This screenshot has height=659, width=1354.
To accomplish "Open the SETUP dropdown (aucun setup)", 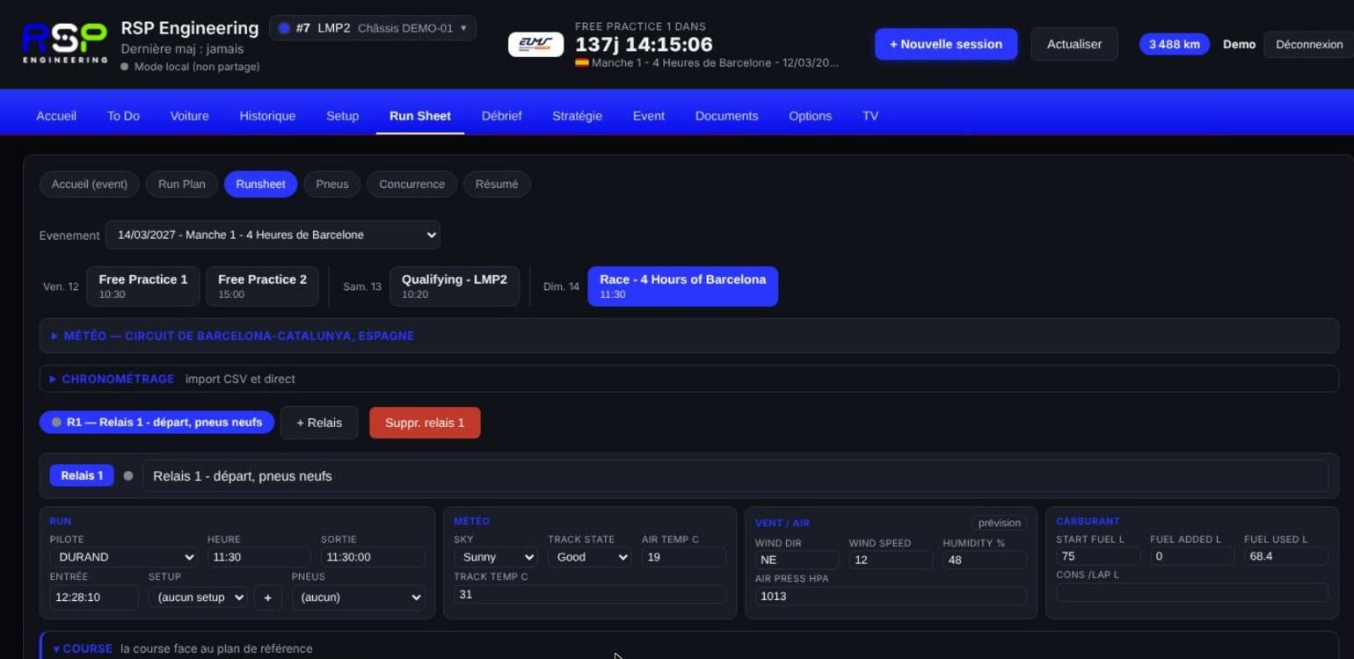I will 198,597.
